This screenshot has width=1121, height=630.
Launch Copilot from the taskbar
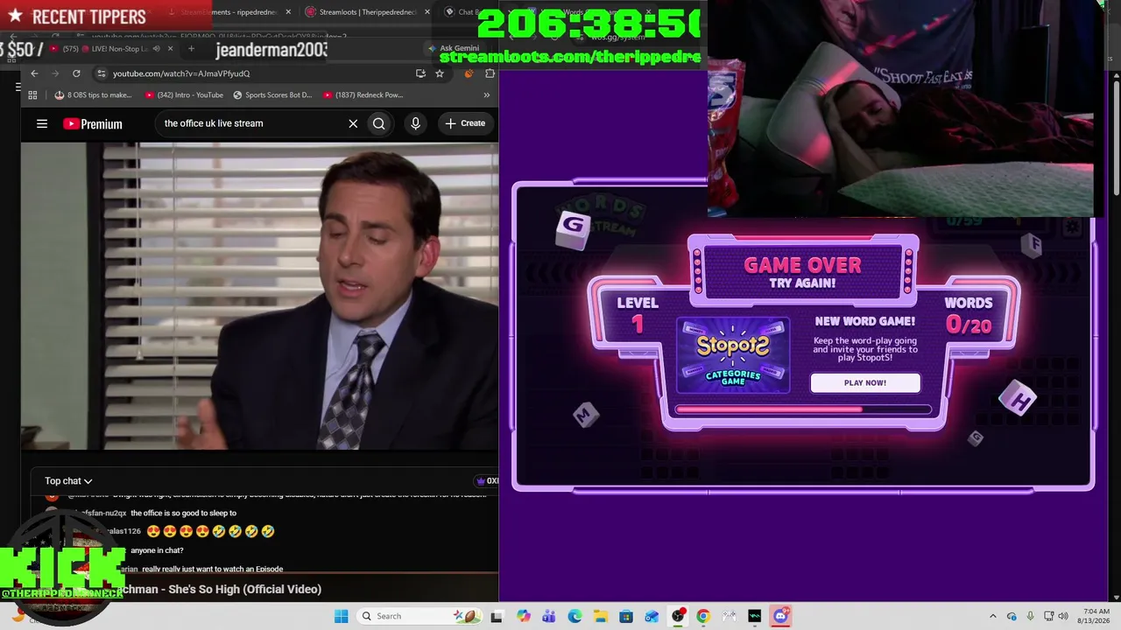(523, 616)
